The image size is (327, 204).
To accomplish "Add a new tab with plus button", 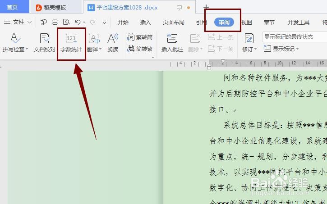I will coord(206,7).
